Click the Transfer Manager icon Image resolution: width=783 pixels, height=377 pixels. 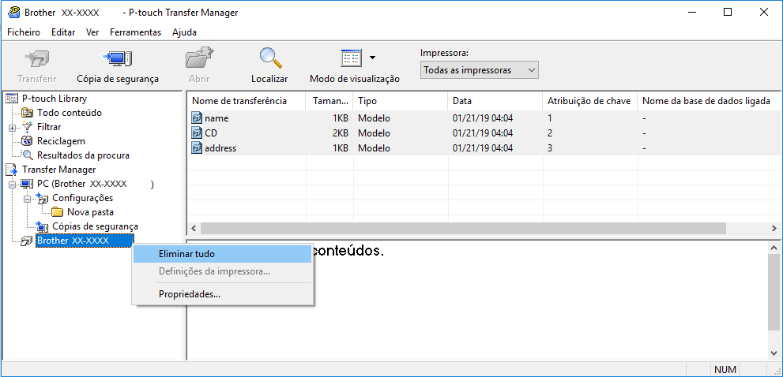(x=12, y=170)
